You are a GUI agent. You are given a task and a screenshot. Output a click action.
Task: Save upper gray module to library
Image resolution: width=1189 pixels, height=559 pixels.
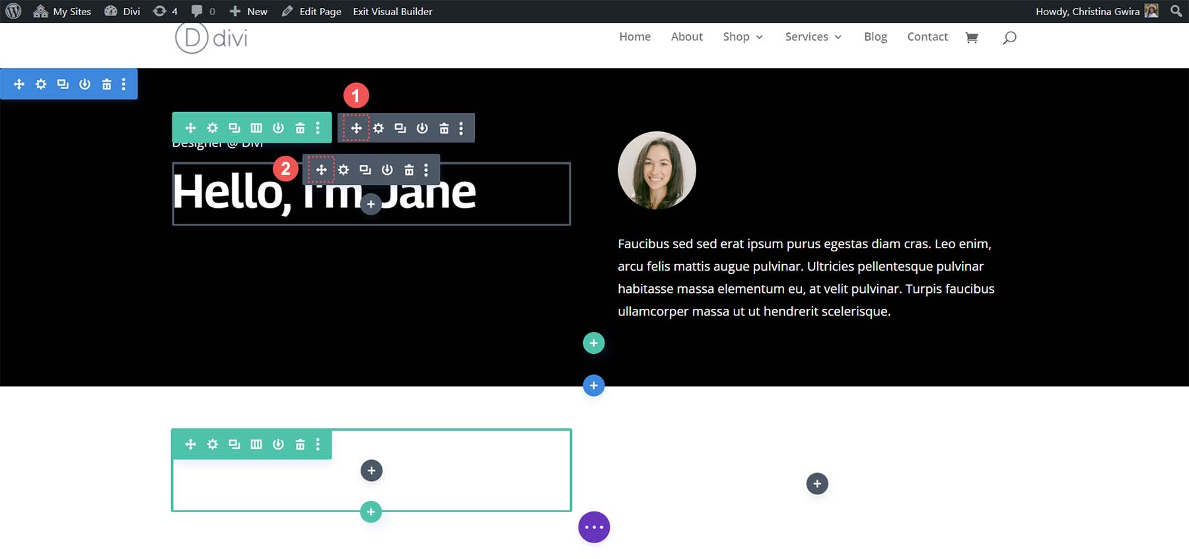click(x=422, y=128)
